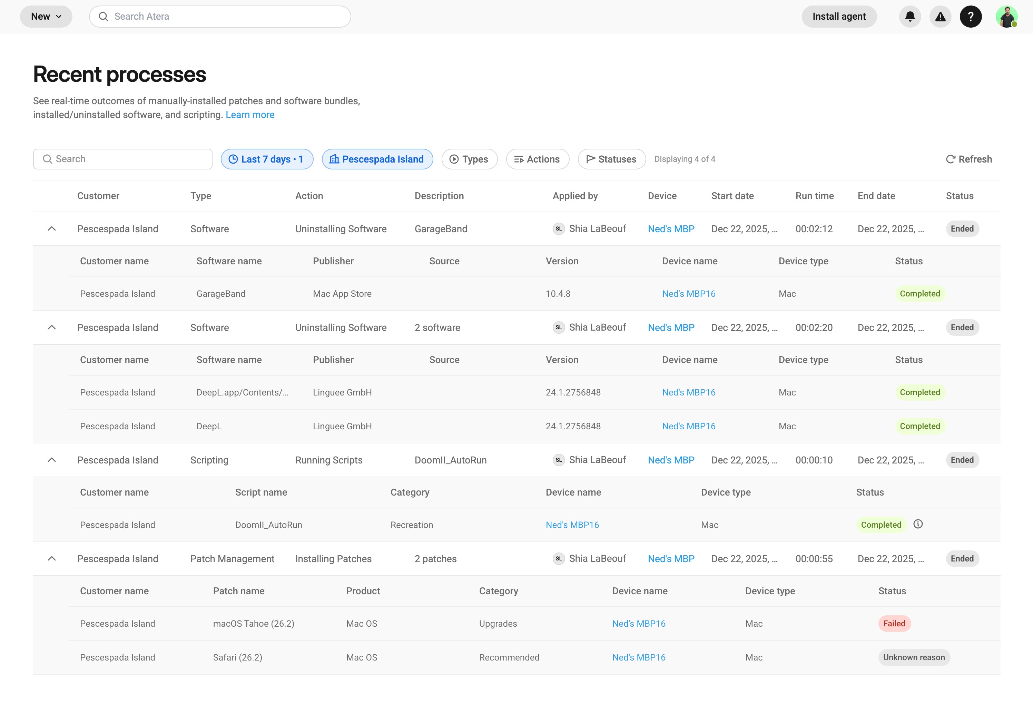The height and width of the screenshot is (704, 1033).
Task: Click the Failed status badge
Action: click(x=894, y=624)
